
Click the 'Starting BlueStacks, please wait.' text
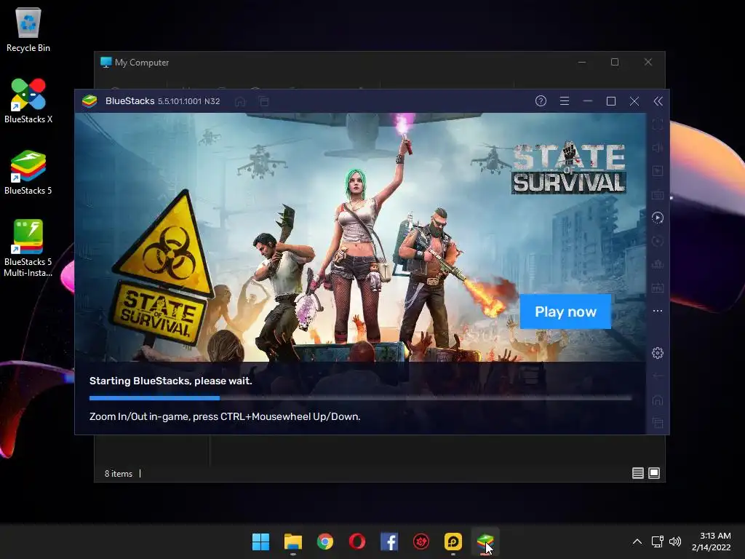click(x=170, y=381)
